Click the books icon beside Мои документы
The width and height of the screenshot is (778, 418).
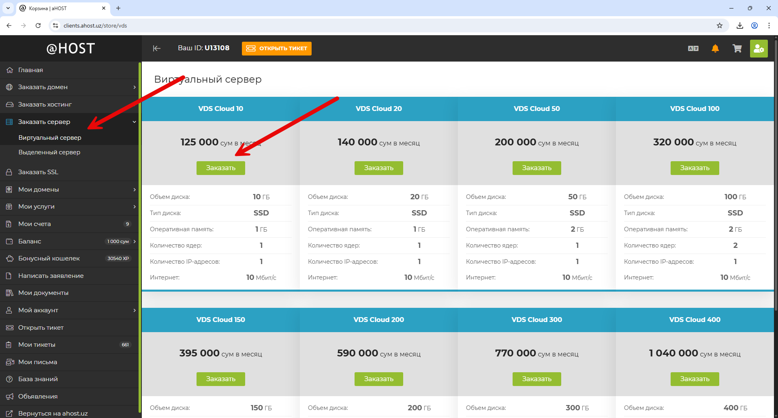[9, 293]
